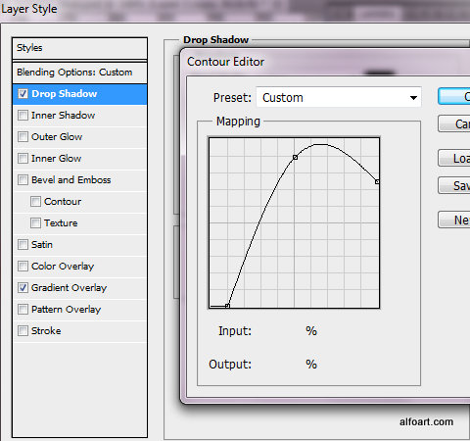Select the right-edge curve control point
Viewport: 470px width, 441px height.
(x=377, y=181)
